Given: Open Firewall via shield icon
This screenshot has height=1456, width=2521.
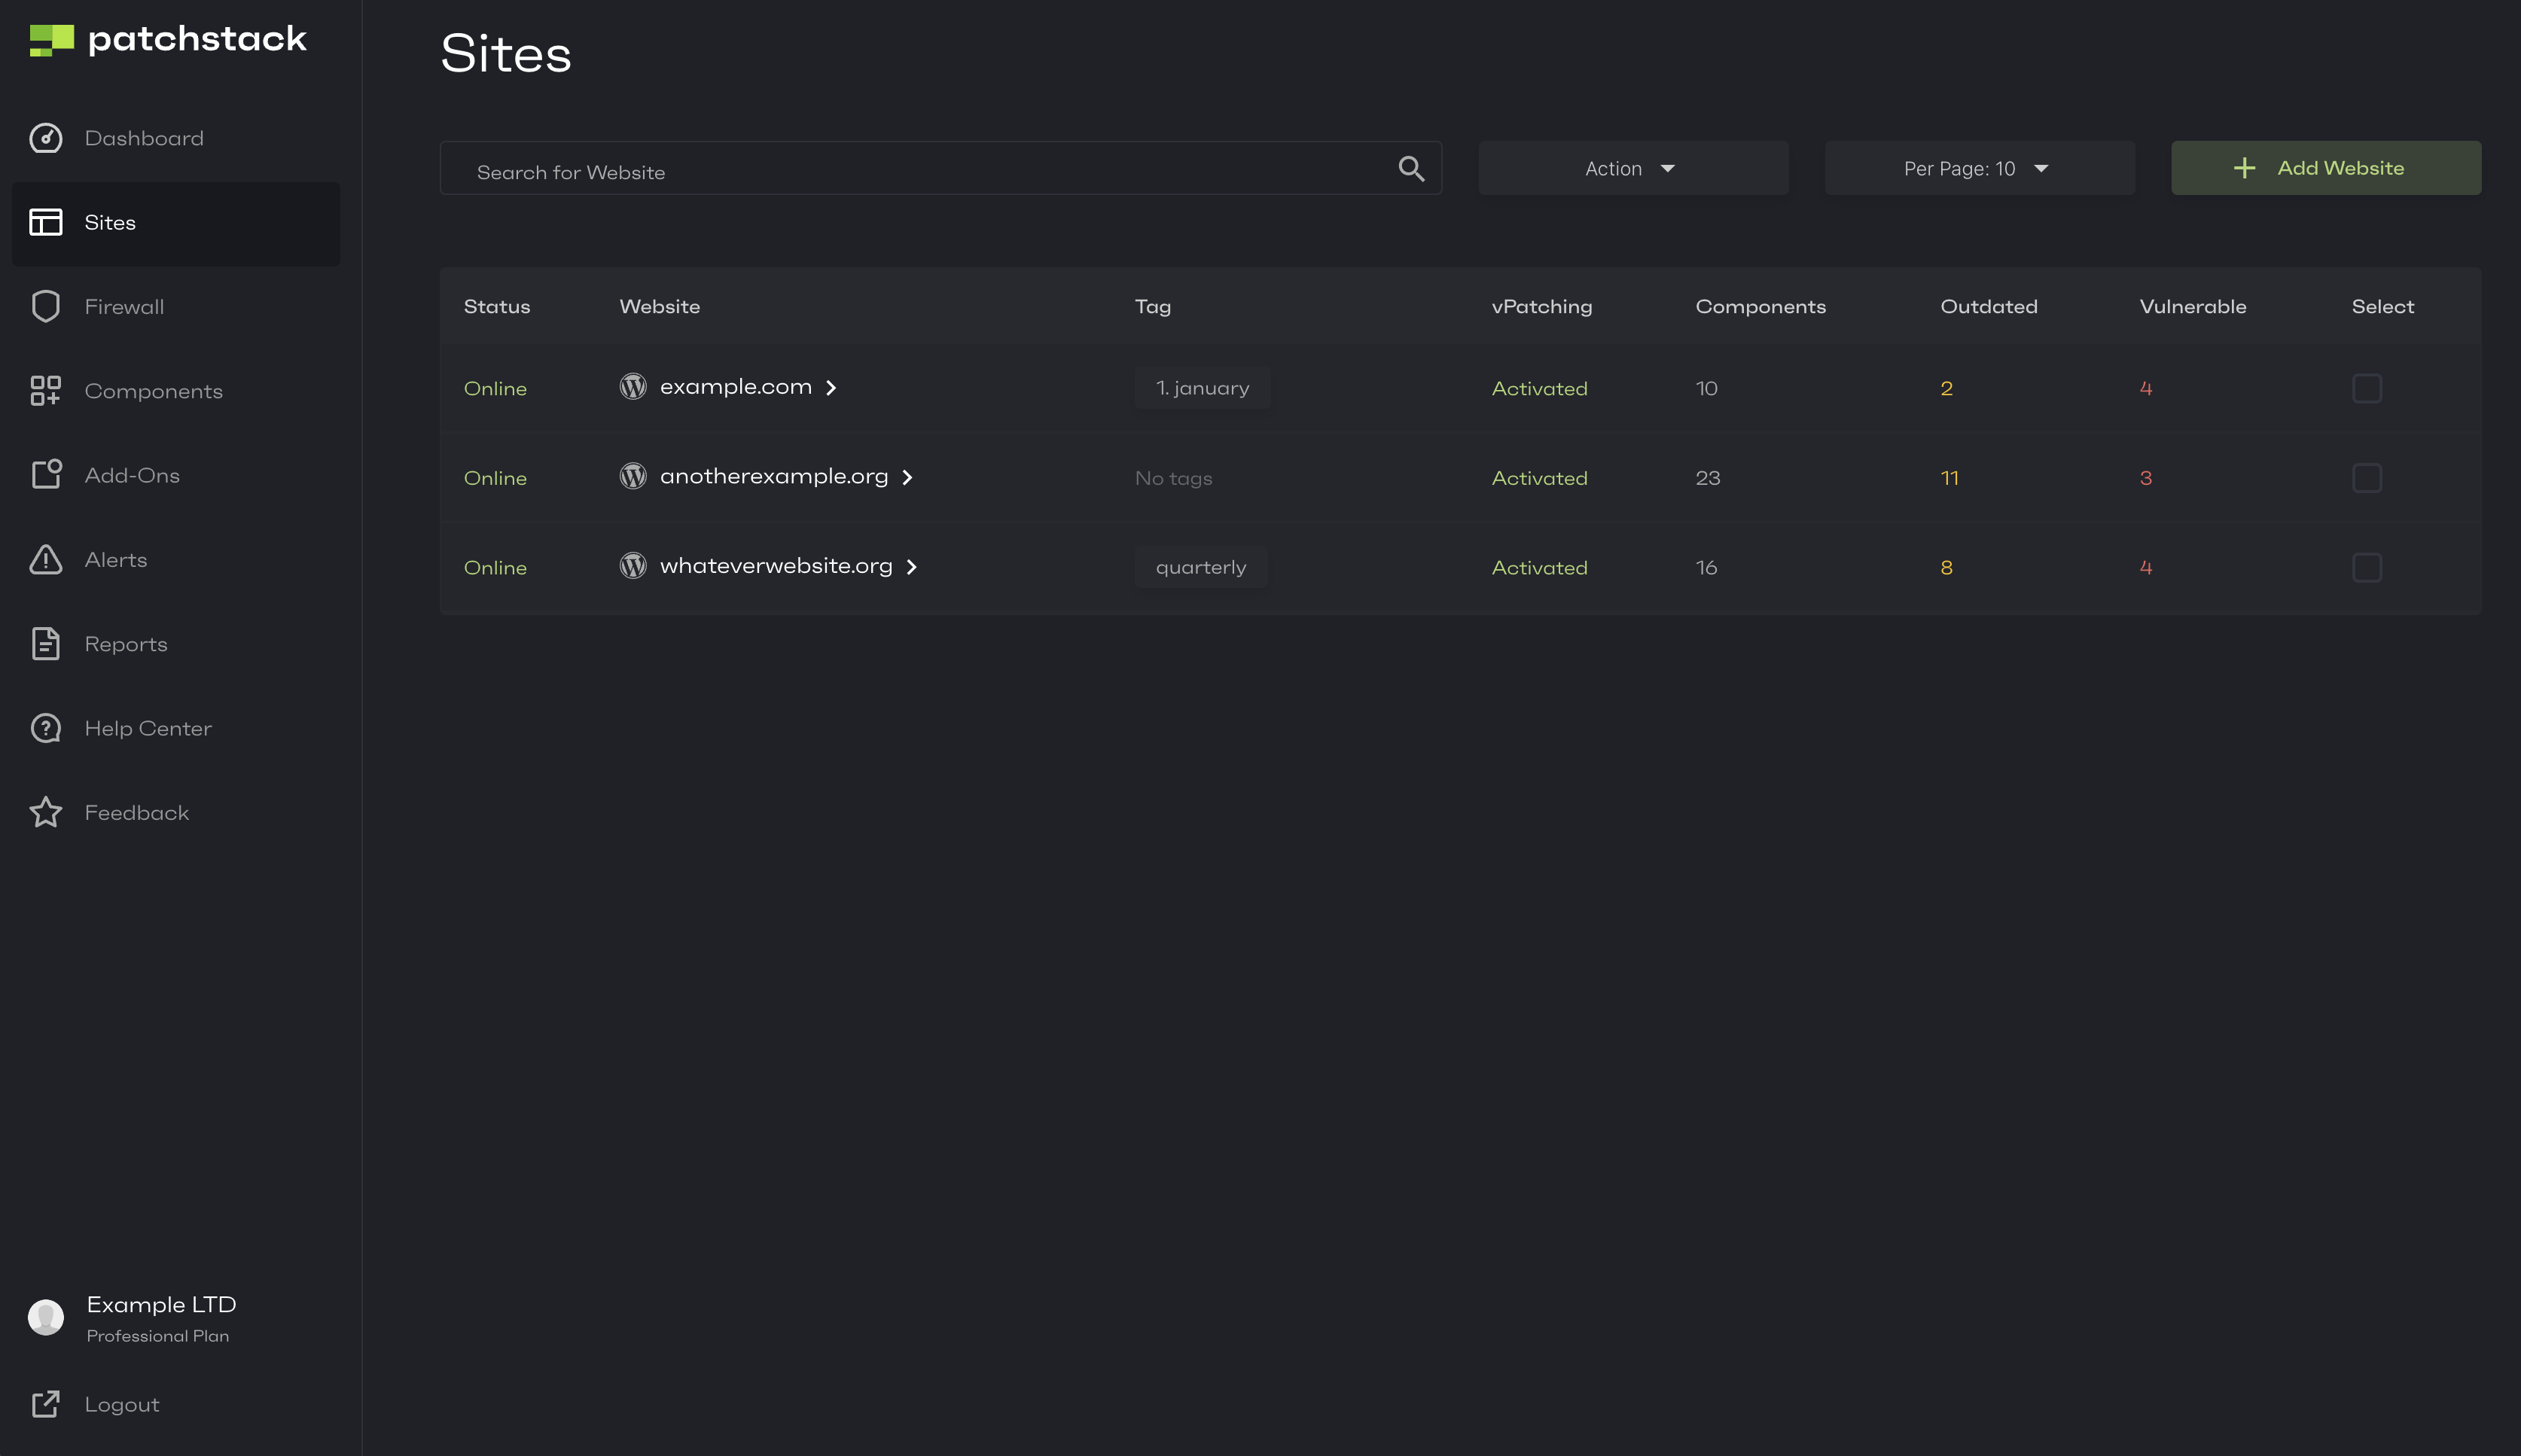Looking at the screenshot, I should (45, 306).
